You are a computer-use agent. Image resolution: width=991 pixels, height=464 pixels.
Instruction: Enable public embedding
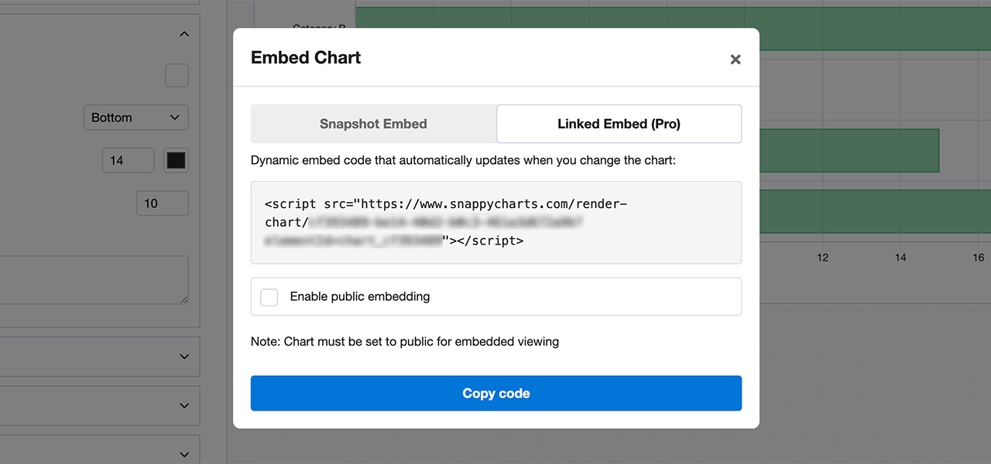click(x=269, y=296)
